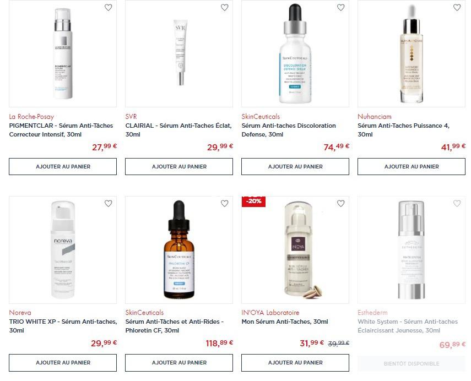471x381 pixels.
Task: Click Ajouter au panier for Discoloration Defense
Action: [295, 167]
